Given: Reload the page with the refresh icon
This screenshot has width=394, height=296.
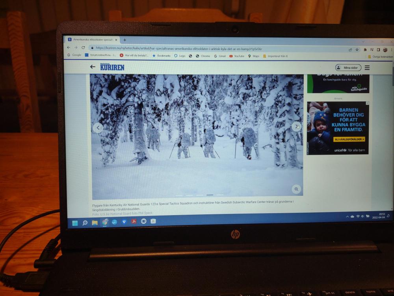Looking at the screenshot, I should tap(83, 47).
